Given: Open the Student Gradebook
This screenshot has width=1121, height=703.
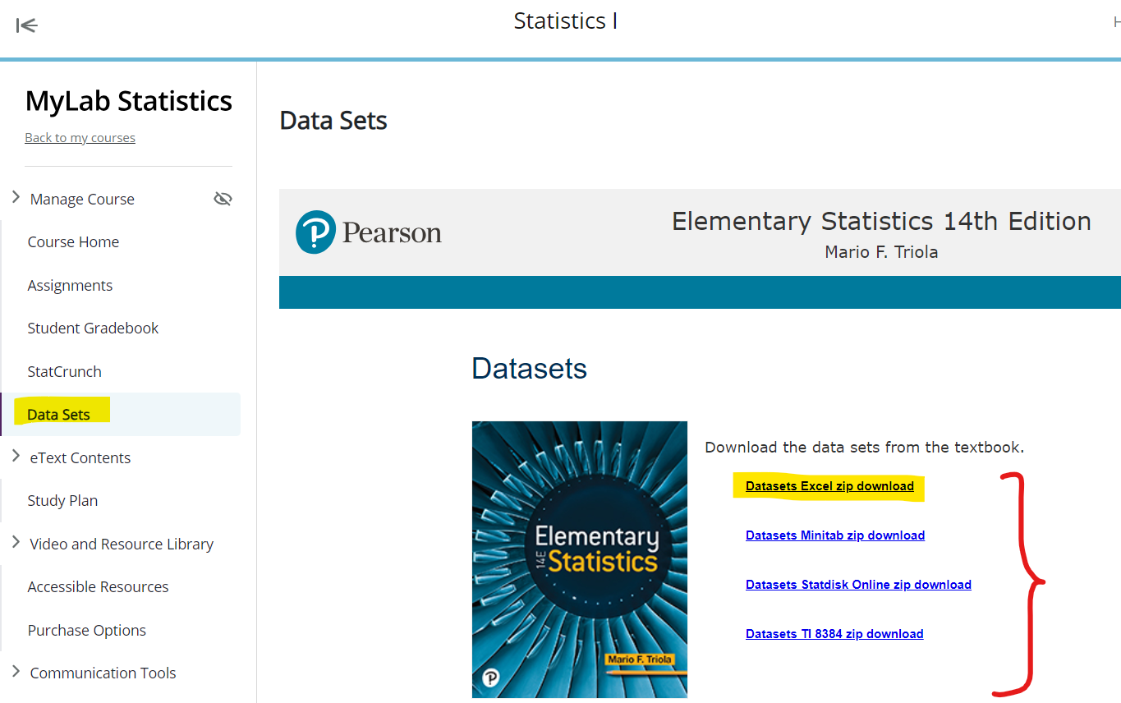Looking at the screenshot, I should (x=93, y=328).
